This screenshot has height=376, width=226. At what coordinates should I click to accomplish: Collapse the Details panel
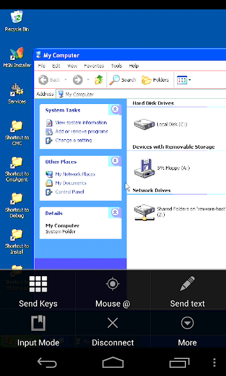115,212
